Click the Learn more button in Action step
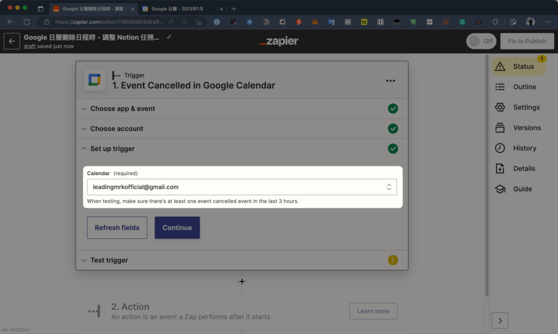The image size is (558, 334). click(373, 311)
